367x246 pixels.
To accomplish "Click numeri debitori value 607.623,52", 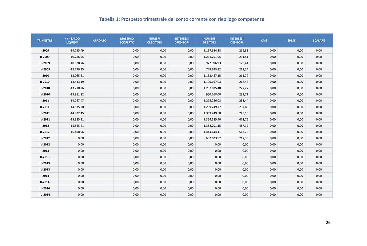I will (x=213, y=138).
